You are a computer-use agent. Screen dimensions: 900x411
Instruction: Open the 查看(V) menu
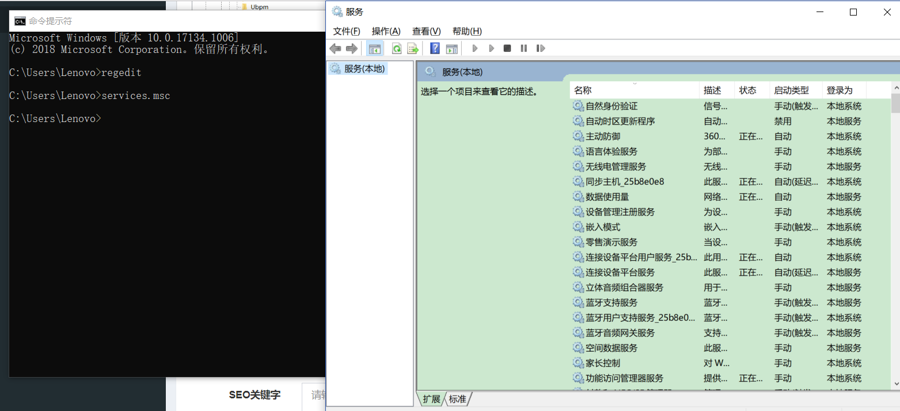click(426, 31)
